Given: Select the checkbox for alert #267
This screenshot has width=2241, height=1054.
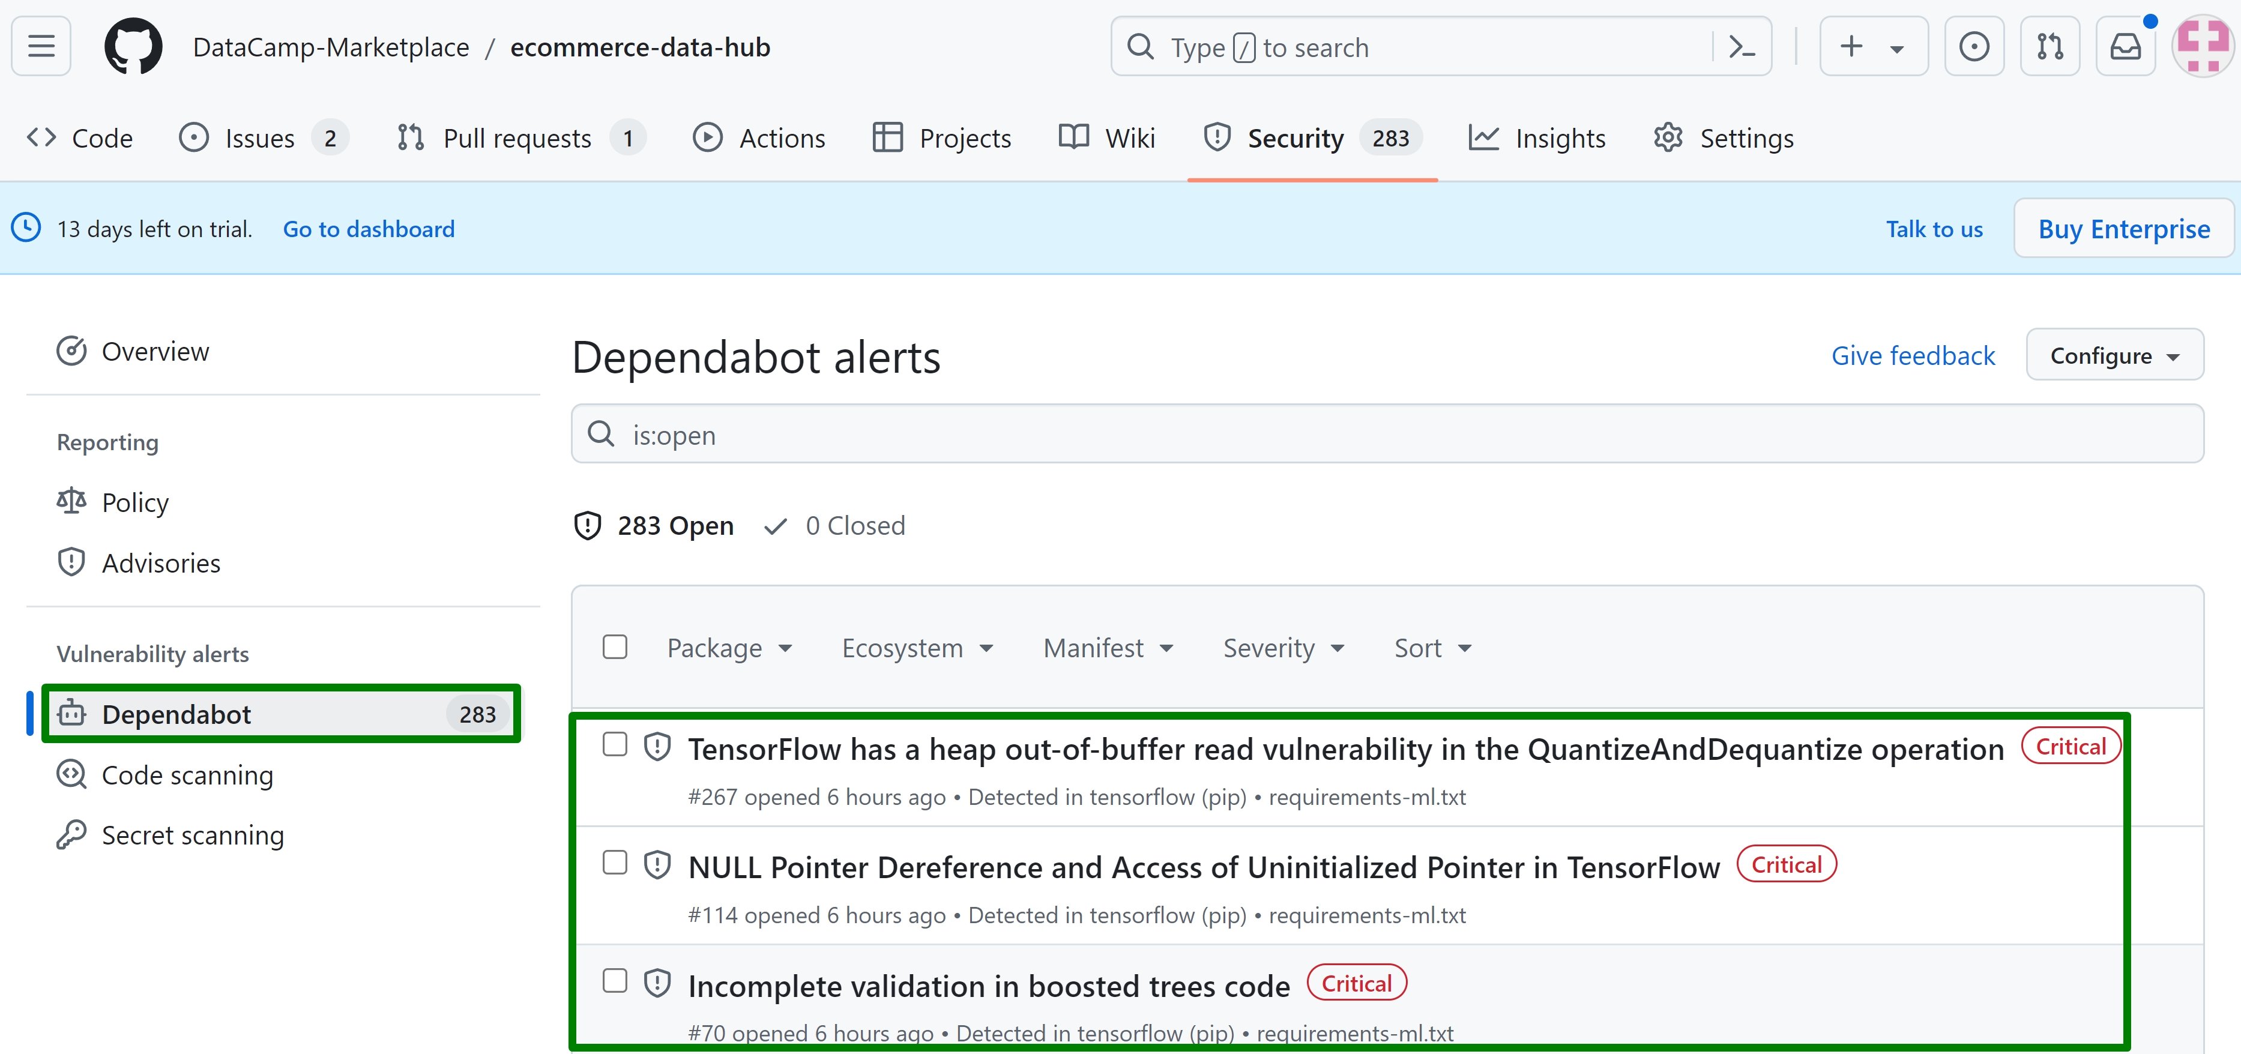Looking at the screenshot, I should click(615, 744).
